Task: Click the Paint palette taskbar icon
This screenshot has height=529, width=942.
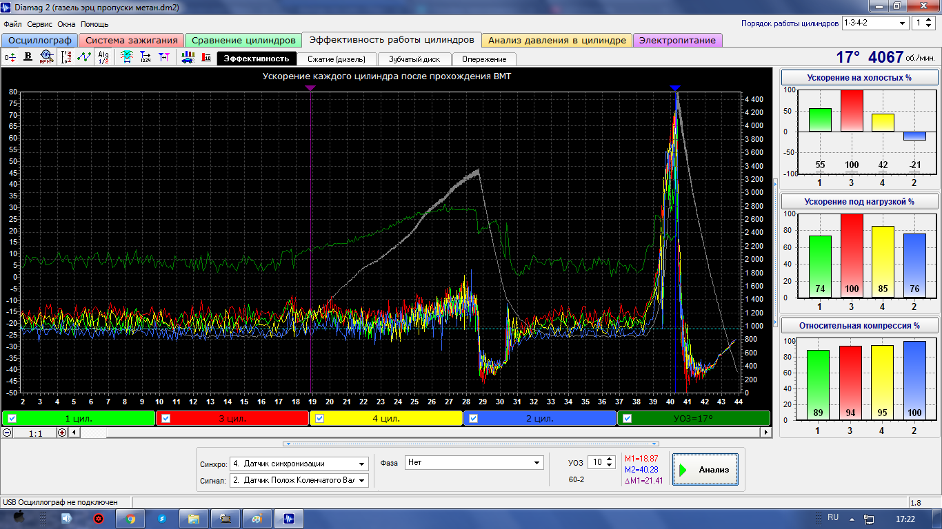Action: click(x=257, y=518)
